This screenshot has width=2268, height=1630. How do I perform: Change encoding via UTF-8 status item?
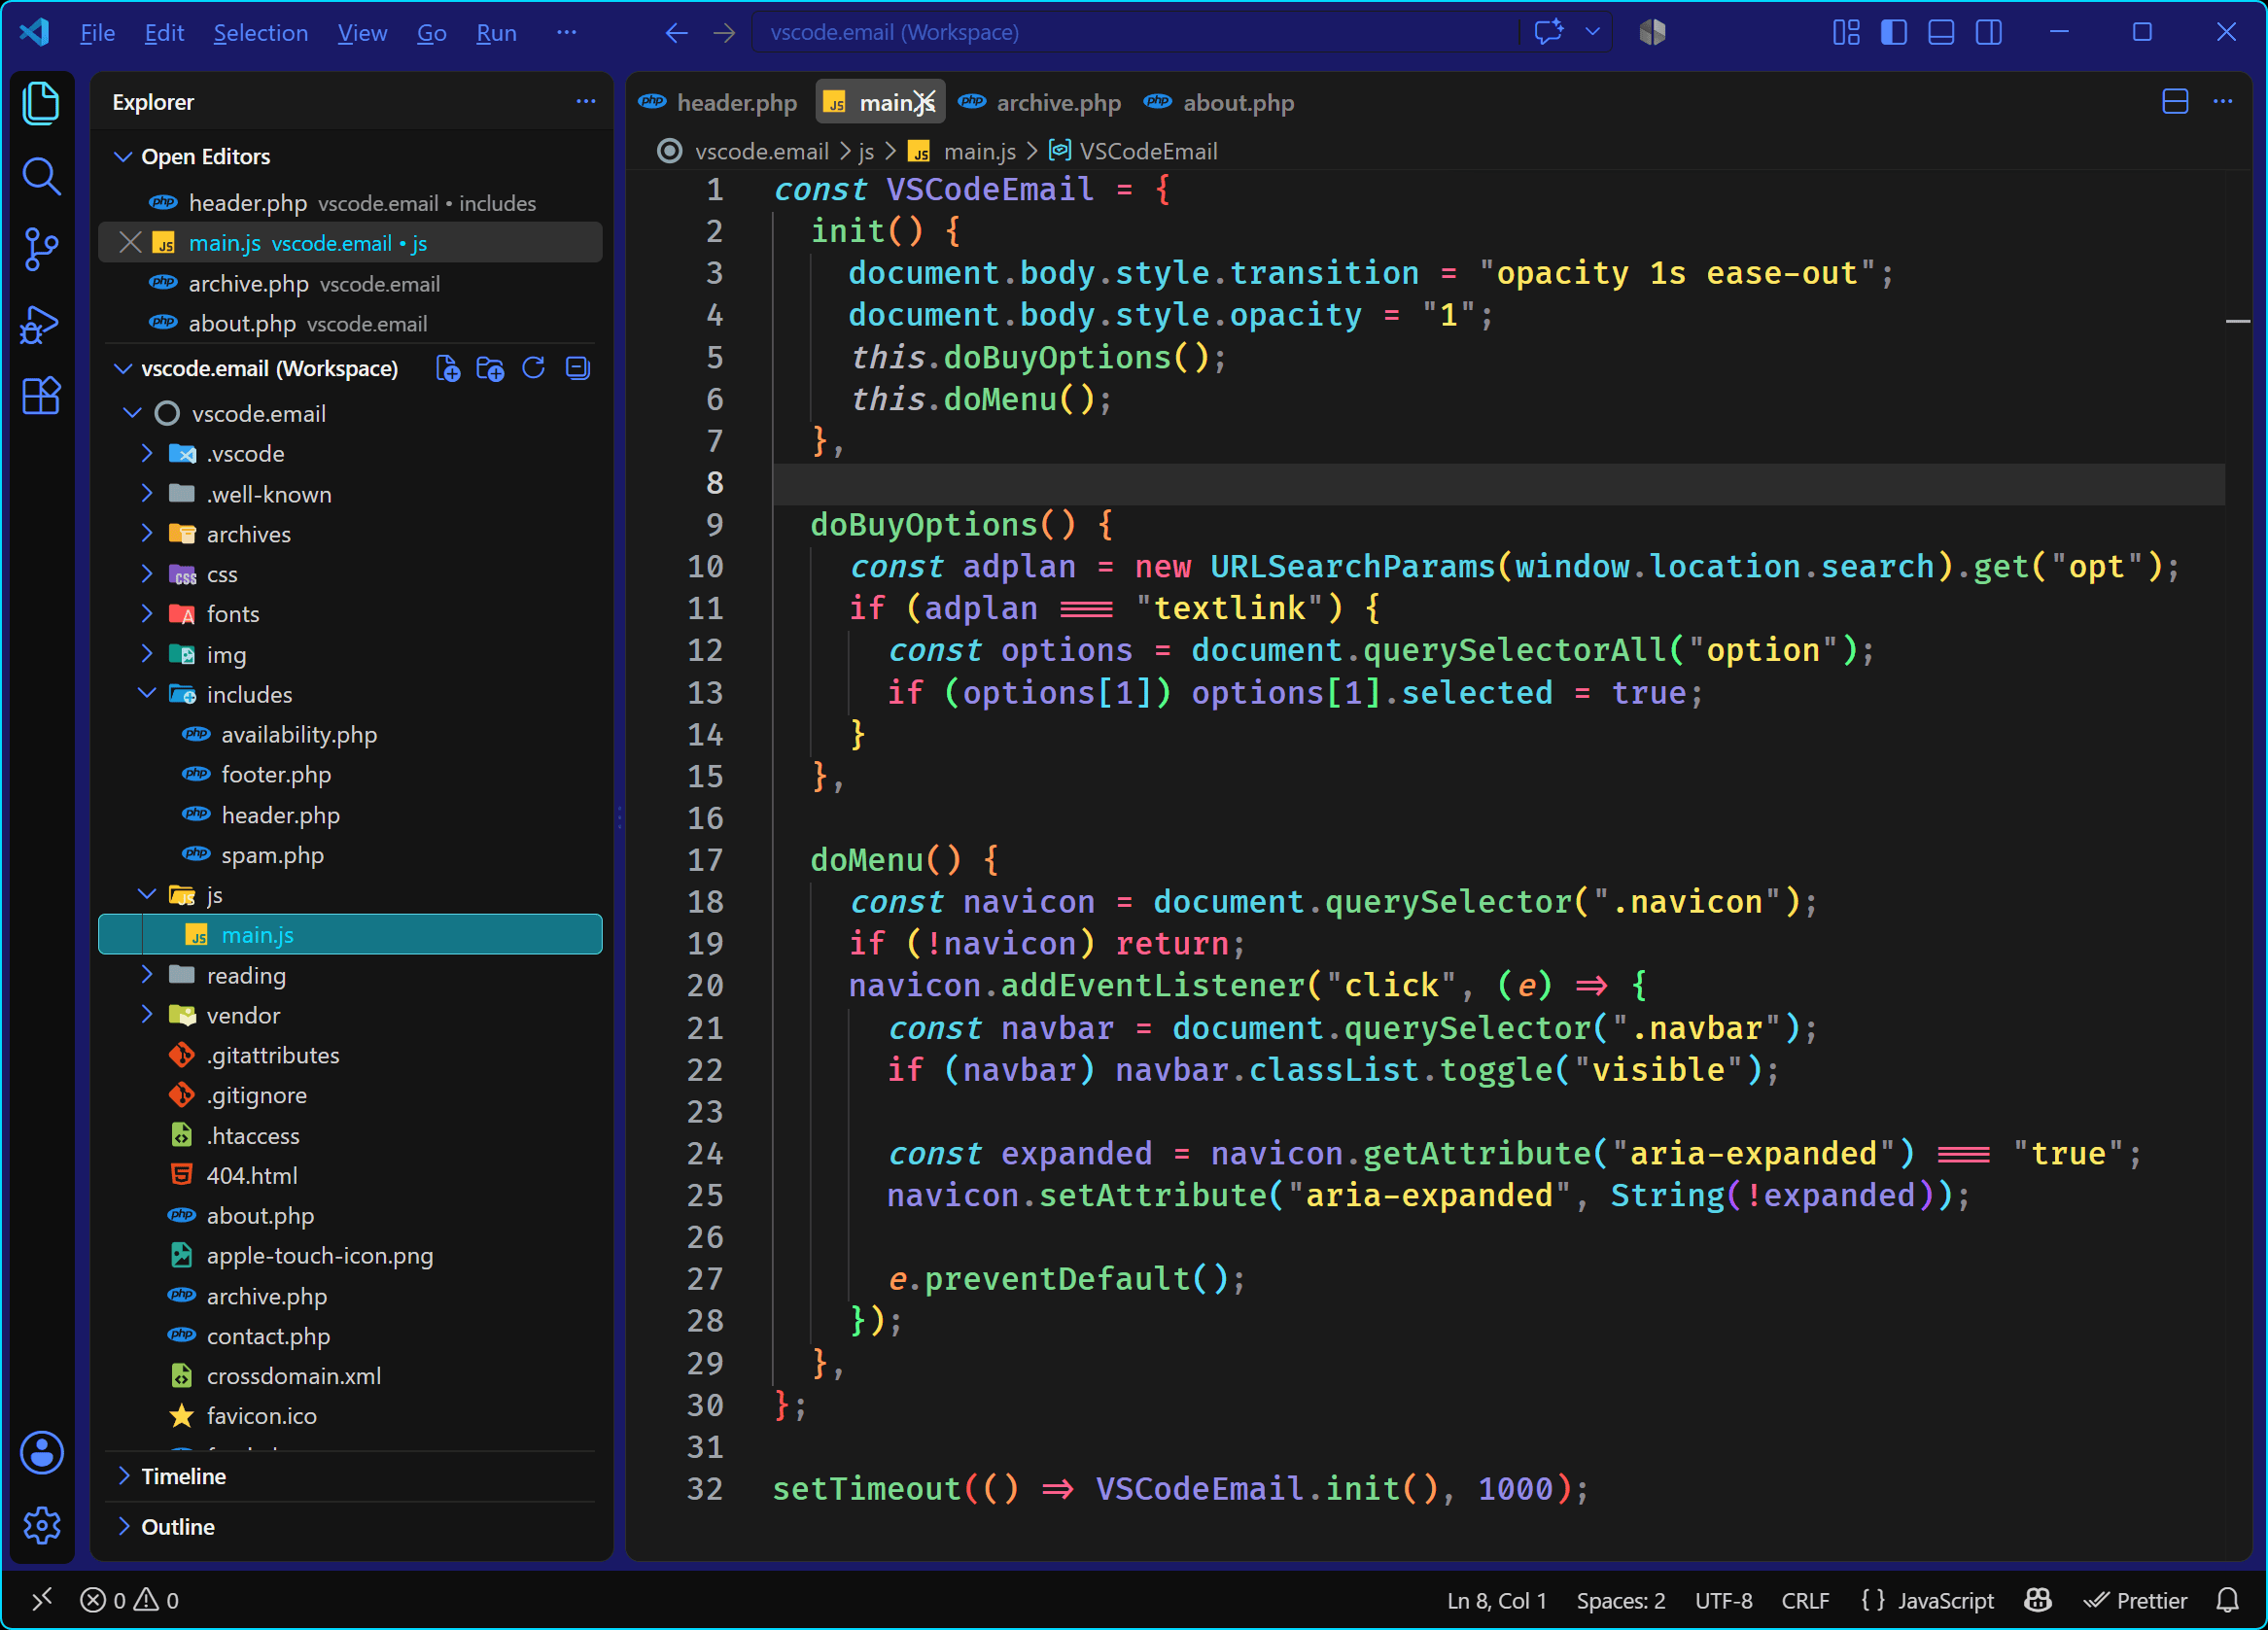(x=1723, y=1600)
